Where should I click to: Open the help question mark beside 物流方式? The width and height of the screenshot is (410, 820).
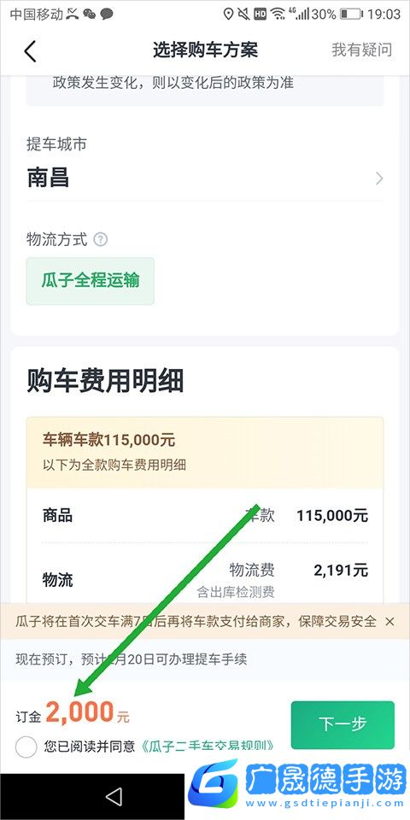[x=101, y=239]
